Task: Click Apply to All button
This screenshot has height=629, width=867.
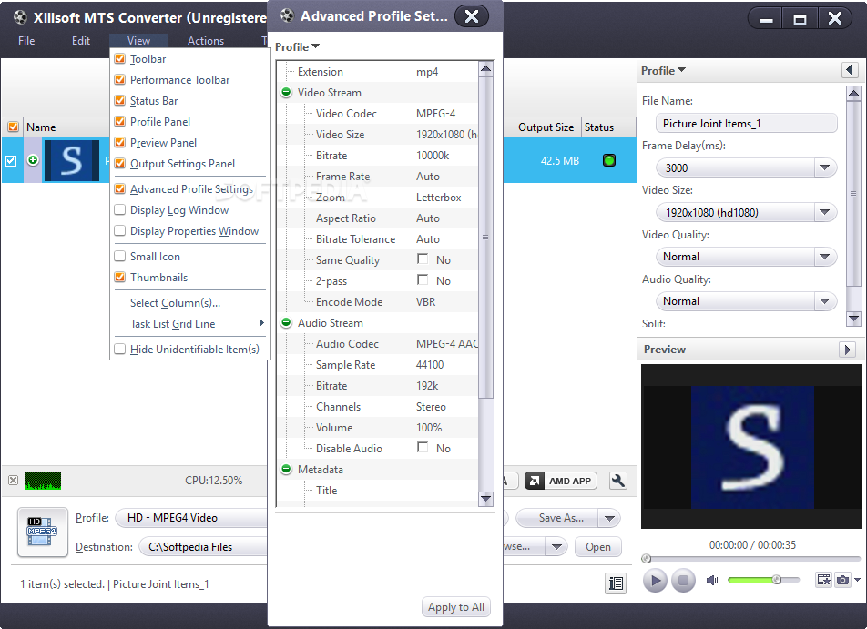Action: (456, 607)
